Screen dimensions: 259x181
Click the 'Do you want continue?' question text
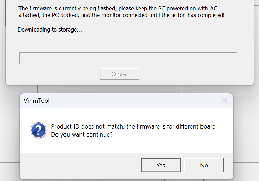(82, 134)
